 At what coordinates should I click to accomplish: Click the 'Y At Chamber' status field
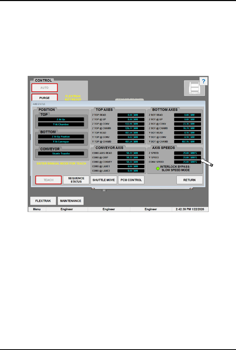coord(61,124)
